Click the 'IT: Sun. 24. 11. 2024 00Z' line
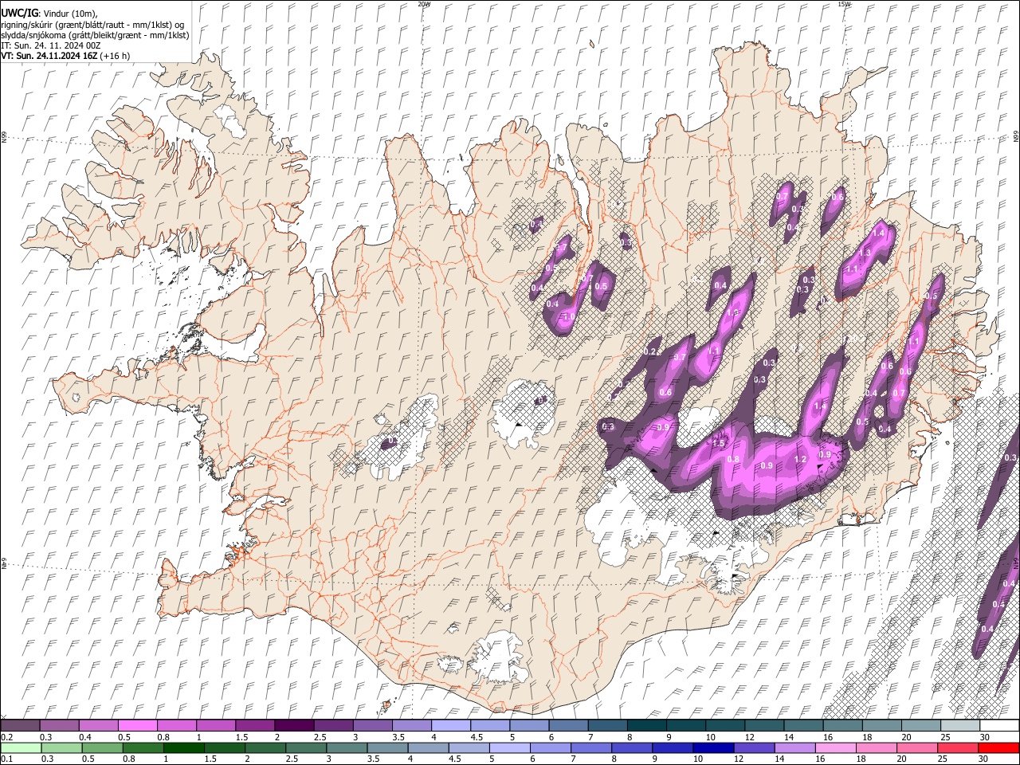The image size is (1020, 765). coord(50,45)
